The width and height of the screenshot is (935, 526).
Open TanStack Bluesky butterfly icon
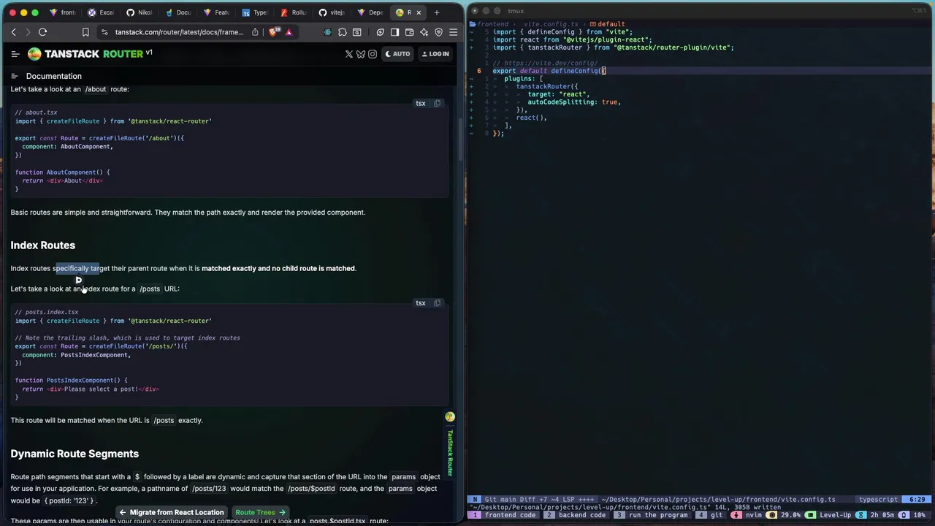pyautogui.click(x=361, y=54)
